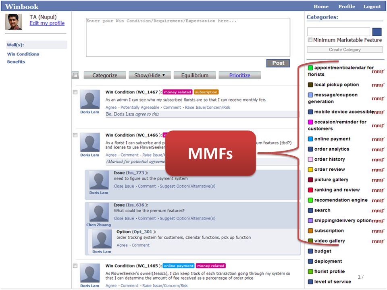Click the deployment category label
The width and height of the screenshot is (387, 290).
328,261
